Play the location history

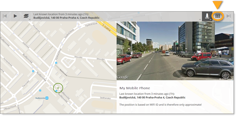click(15, 16)
